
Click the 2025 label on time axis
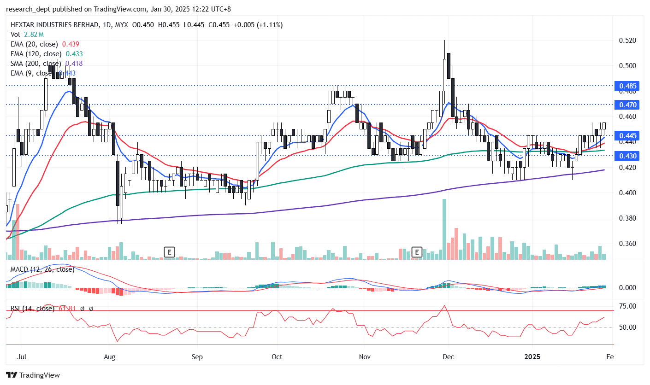[532, 357]
